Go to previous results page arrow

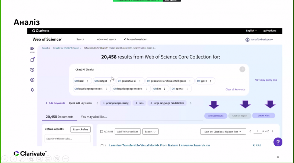(x=250, y=131)
